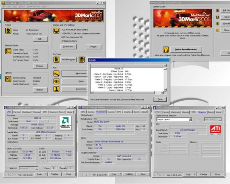Image resolution: width=230 pixels, height=184 pixels.
Task: Click the Game Demo button
Action: click(x=75, y=89)
